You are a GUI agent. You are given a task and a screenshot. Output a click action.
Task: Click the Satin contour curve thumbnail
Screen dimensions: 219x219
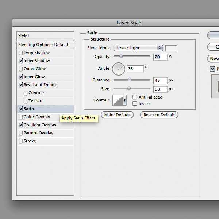pyautogui.click(x=118, y=100)
